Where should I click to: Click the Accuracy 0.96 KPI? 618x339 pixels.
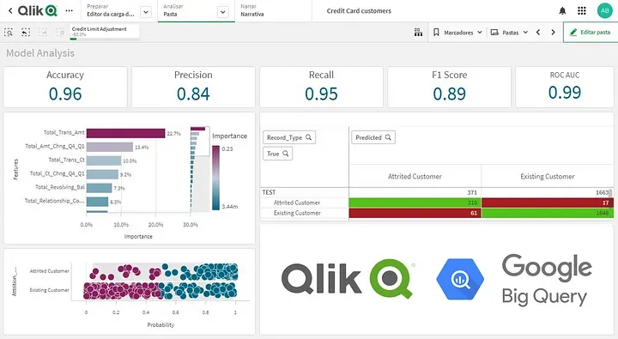click(65, 87)
